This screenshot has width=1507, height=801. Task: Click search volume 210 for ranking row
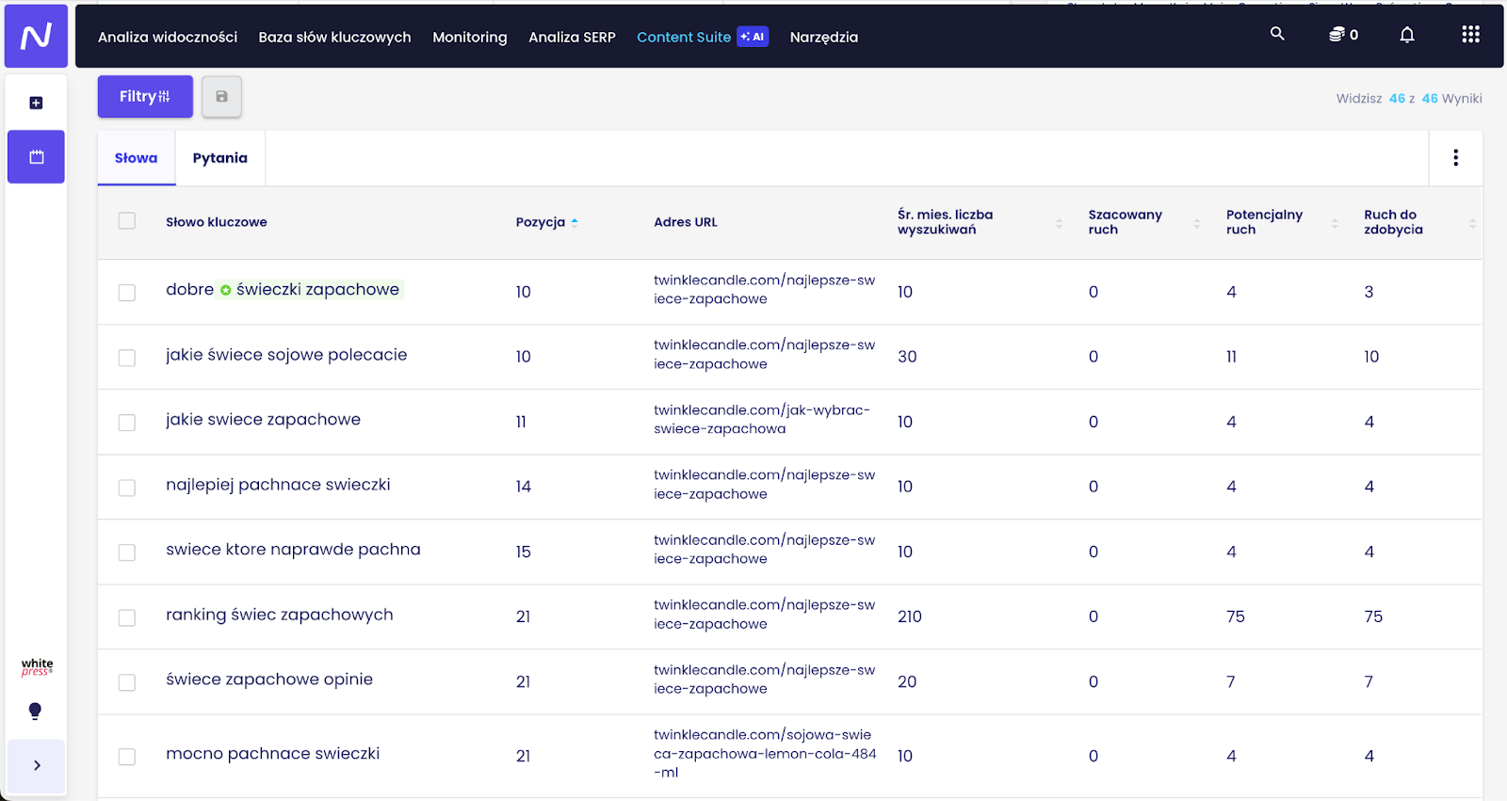(x=910, y=617)
